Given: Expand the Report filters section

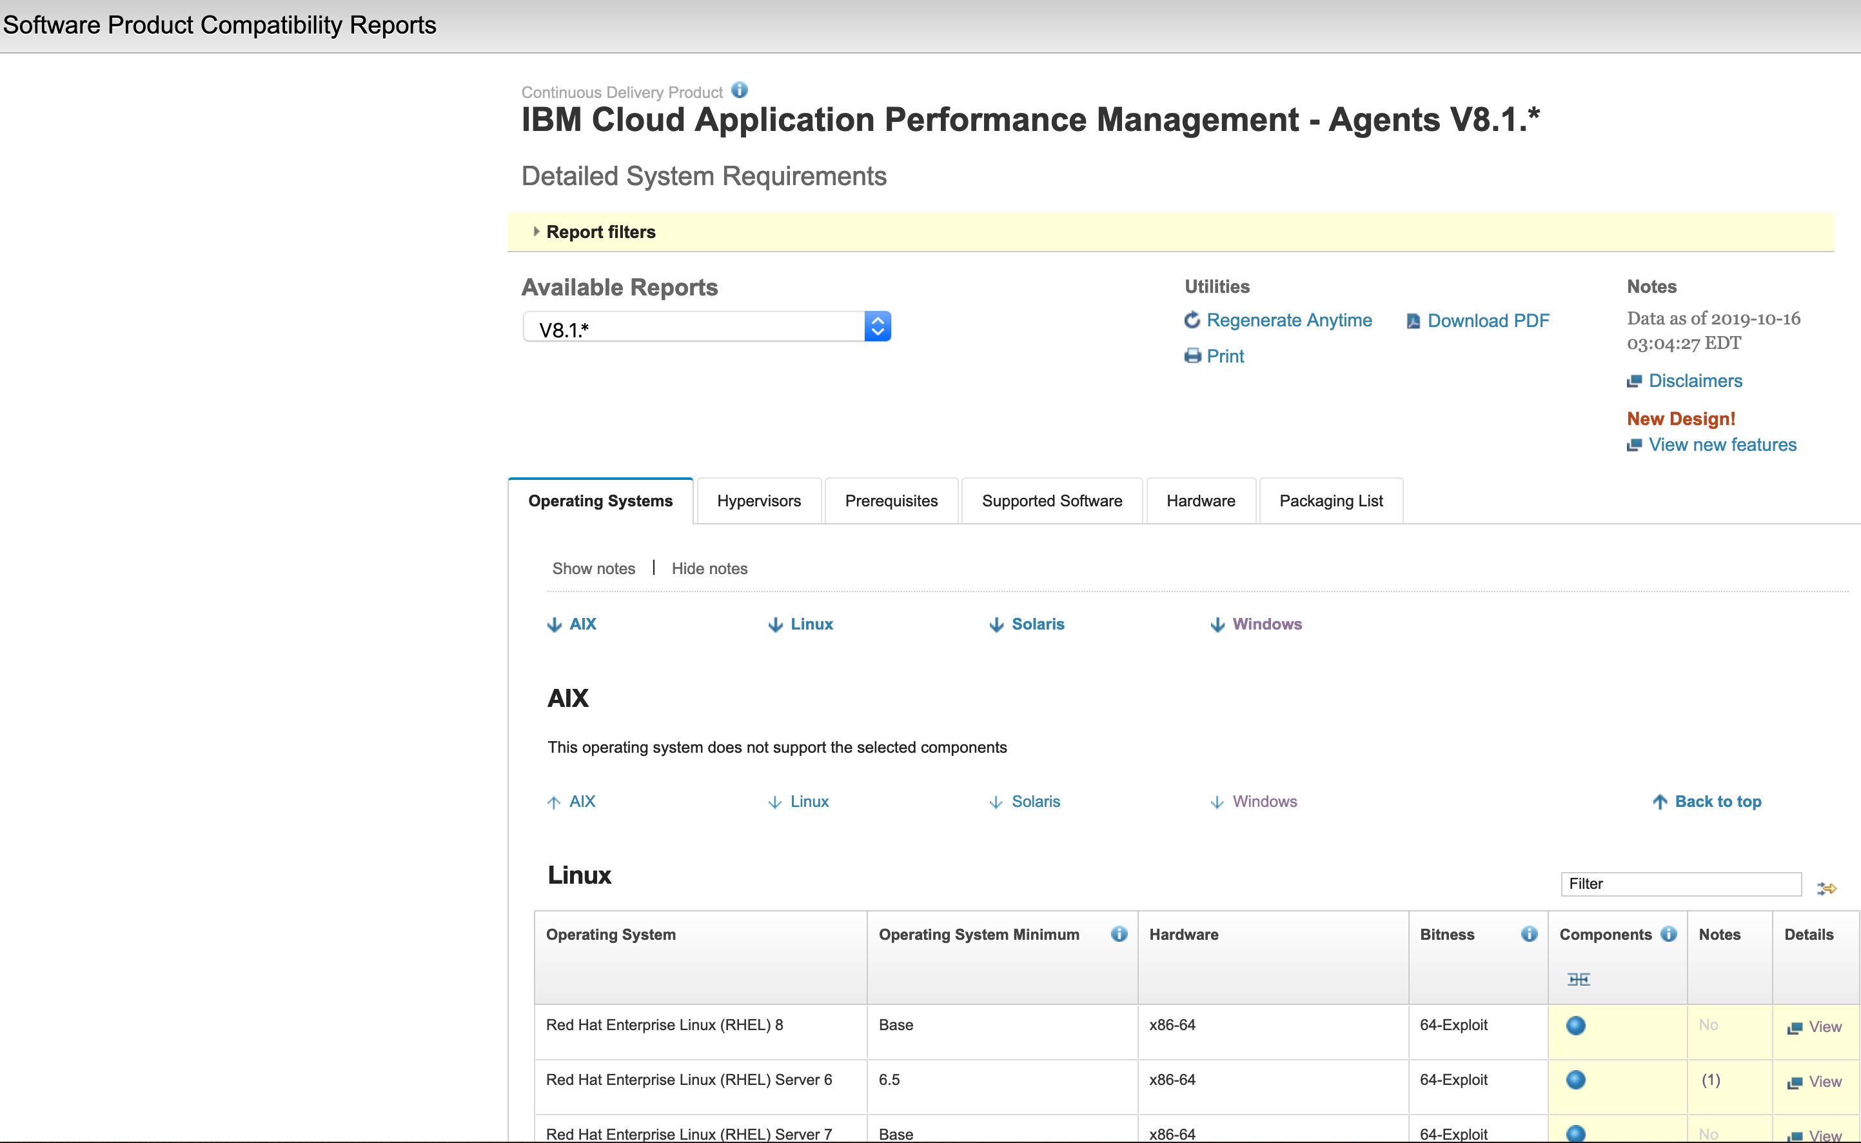Looking at the screenshot, I should click(594, 232).
